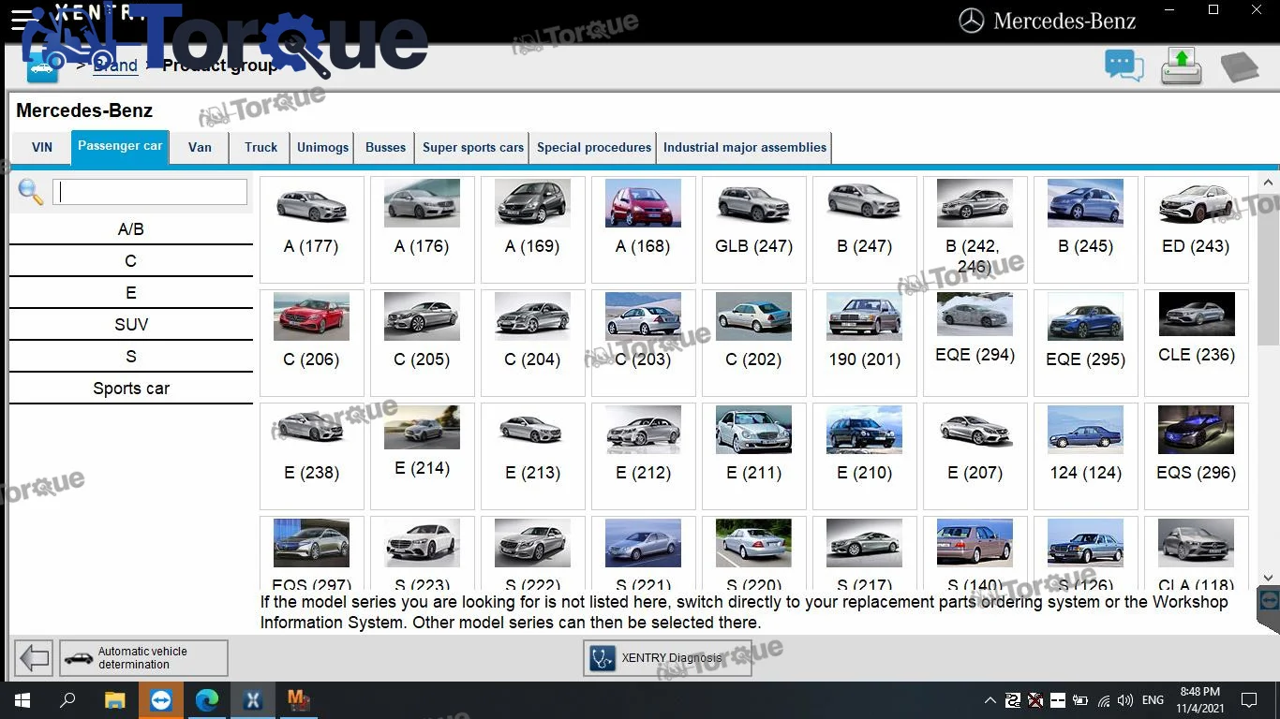Open the Van tab
This screenshot has height=719, width=1280.
coord(200,148)
